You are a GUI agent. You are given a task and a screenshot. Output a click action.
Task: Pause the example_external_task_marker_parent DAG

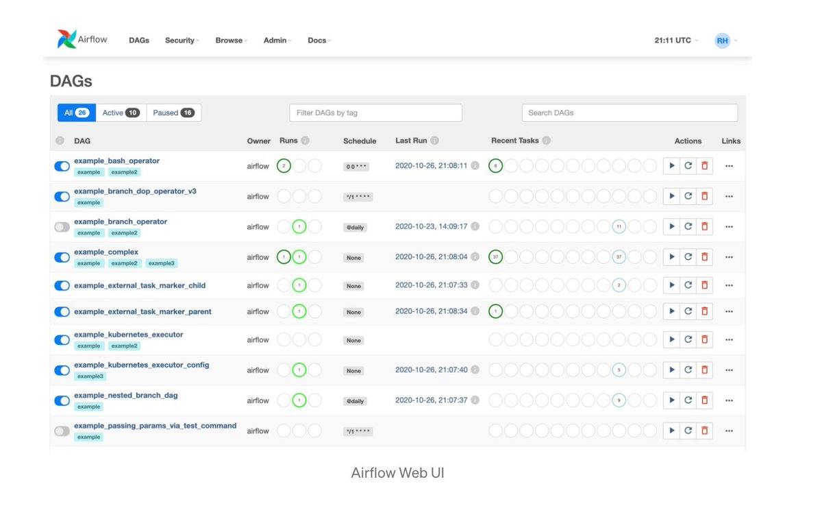click(62, 311)
